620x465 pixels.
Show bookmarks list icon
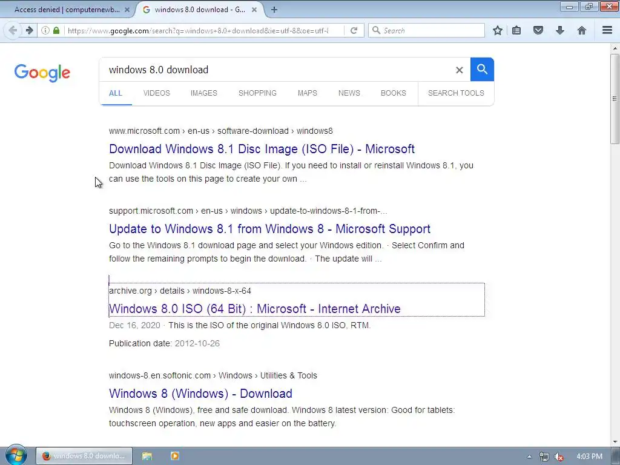(516, 30)
